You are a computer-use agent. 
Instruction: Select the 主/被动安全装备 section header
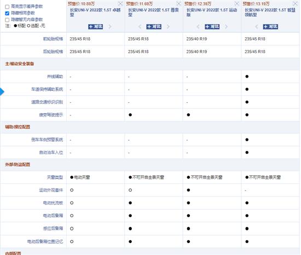[x=20, y=64]
